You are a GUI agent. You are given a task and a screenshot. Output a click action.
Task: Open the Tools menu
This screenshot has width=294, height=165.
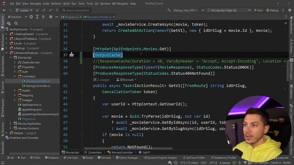tap(90, 4)
